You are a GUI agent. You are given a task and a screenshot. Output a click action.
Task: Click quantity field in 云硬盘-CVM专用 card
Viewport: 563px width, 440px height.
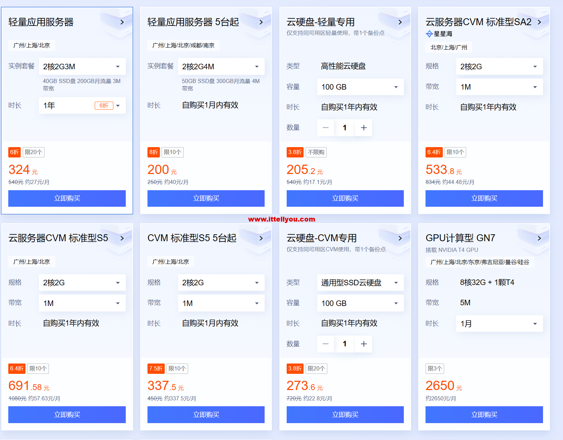(345, 344)
